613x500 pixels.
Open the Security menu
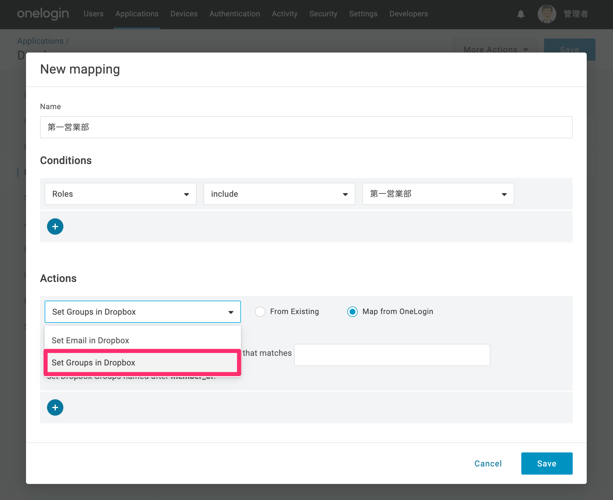(323, 14)
